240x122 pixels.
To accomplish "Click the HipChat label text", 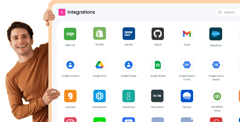I will [187, 107].
